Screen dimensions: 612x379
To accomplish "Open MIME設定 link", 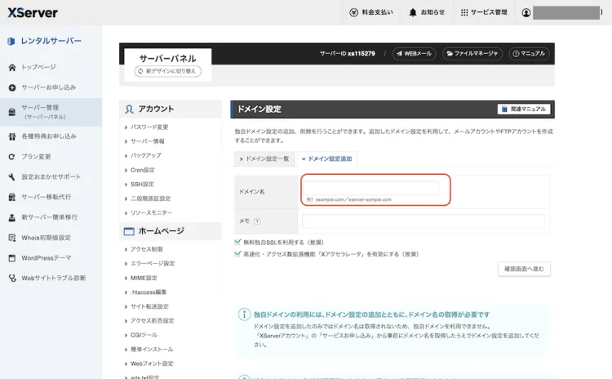I will click(x=144, y=279).
